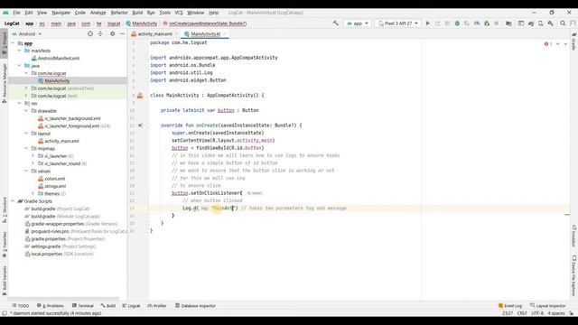Select the MainActivity.kt editor tab
Screen dimensions: 578x325
[x=205, y=34]
